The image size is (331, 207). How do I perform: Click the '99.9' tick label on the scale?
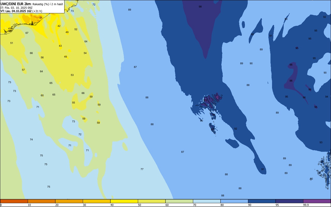click(x=306, y=205)
